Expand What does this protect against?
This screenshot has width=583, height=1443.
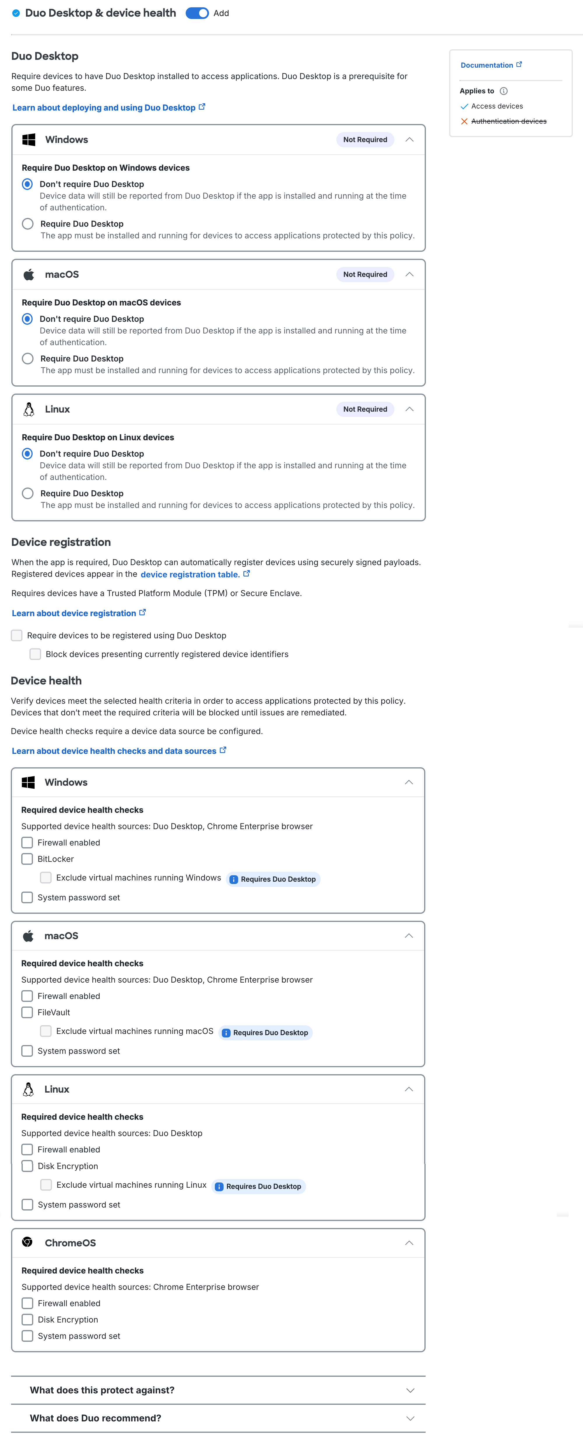(410, 1390)
